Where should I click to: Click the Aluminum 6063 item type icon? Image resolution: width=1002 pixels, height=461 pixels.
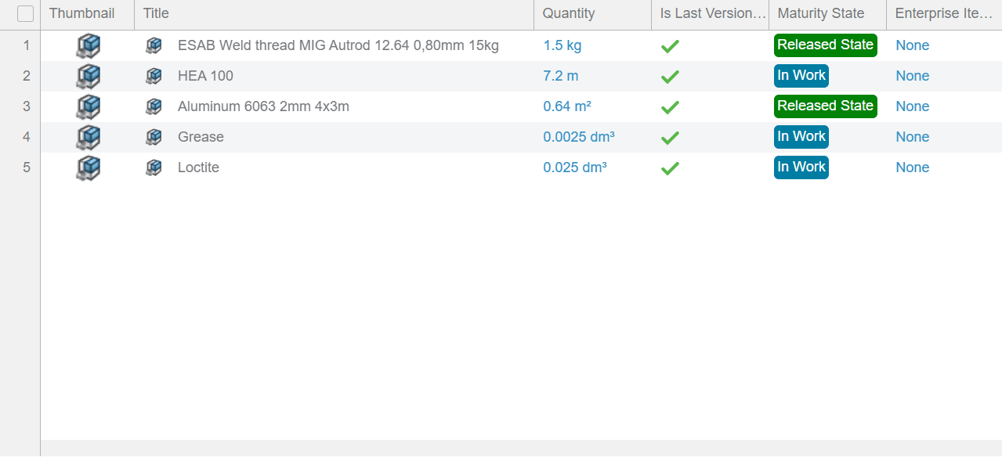[x=154, y=106]
